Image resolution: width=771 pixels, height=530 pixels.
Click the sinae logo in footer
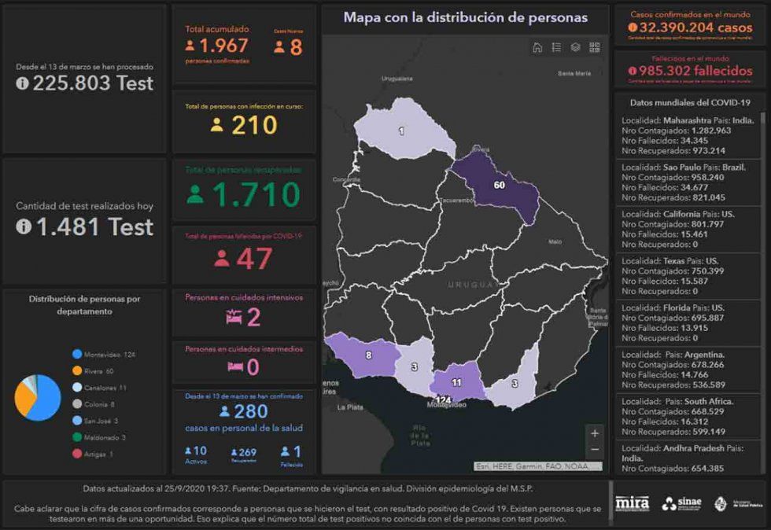pyautogui.click(x=681, y=503)
